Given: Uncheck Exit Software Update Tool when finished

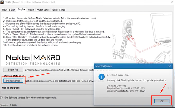Looking at the screenshot, I should (2, 97).
